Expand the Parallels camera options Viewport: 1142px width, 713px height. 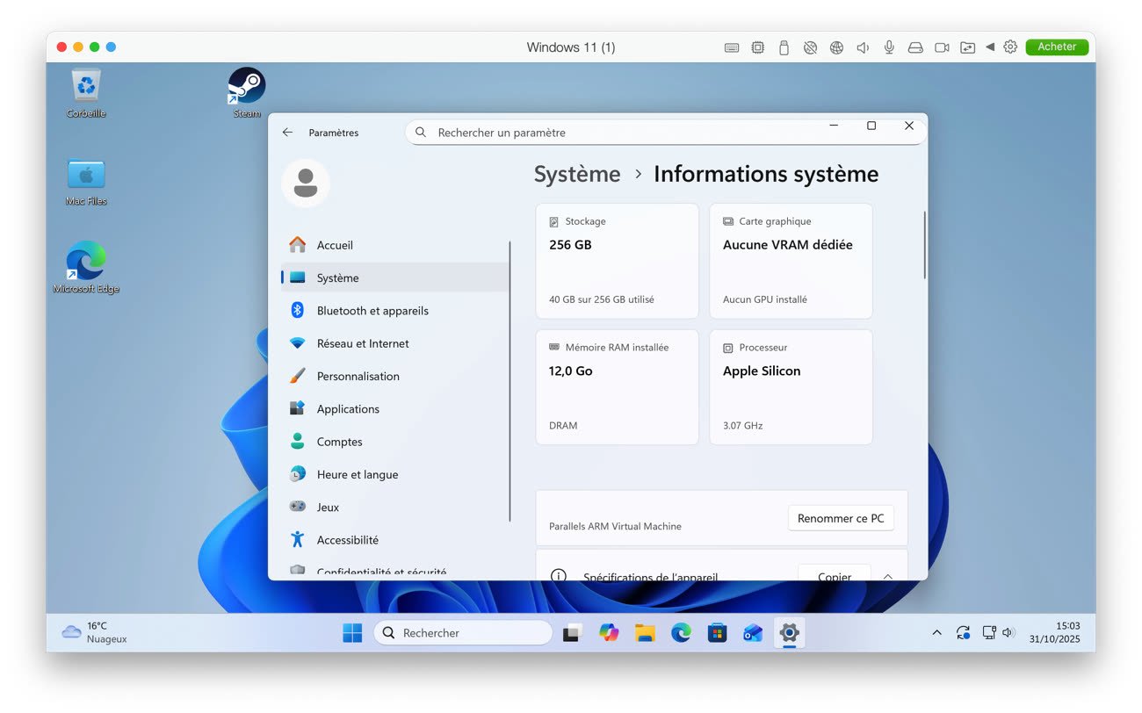942,47
